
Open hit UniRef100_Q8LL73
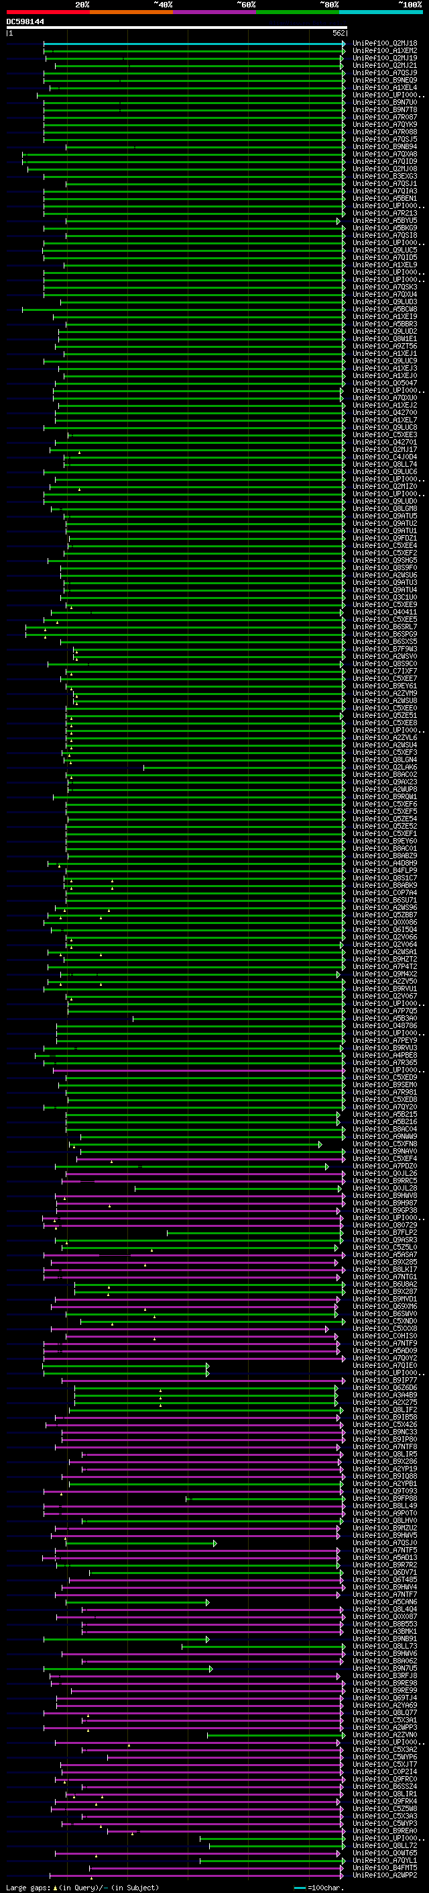pyautogui.click(x=385, y=1646)
